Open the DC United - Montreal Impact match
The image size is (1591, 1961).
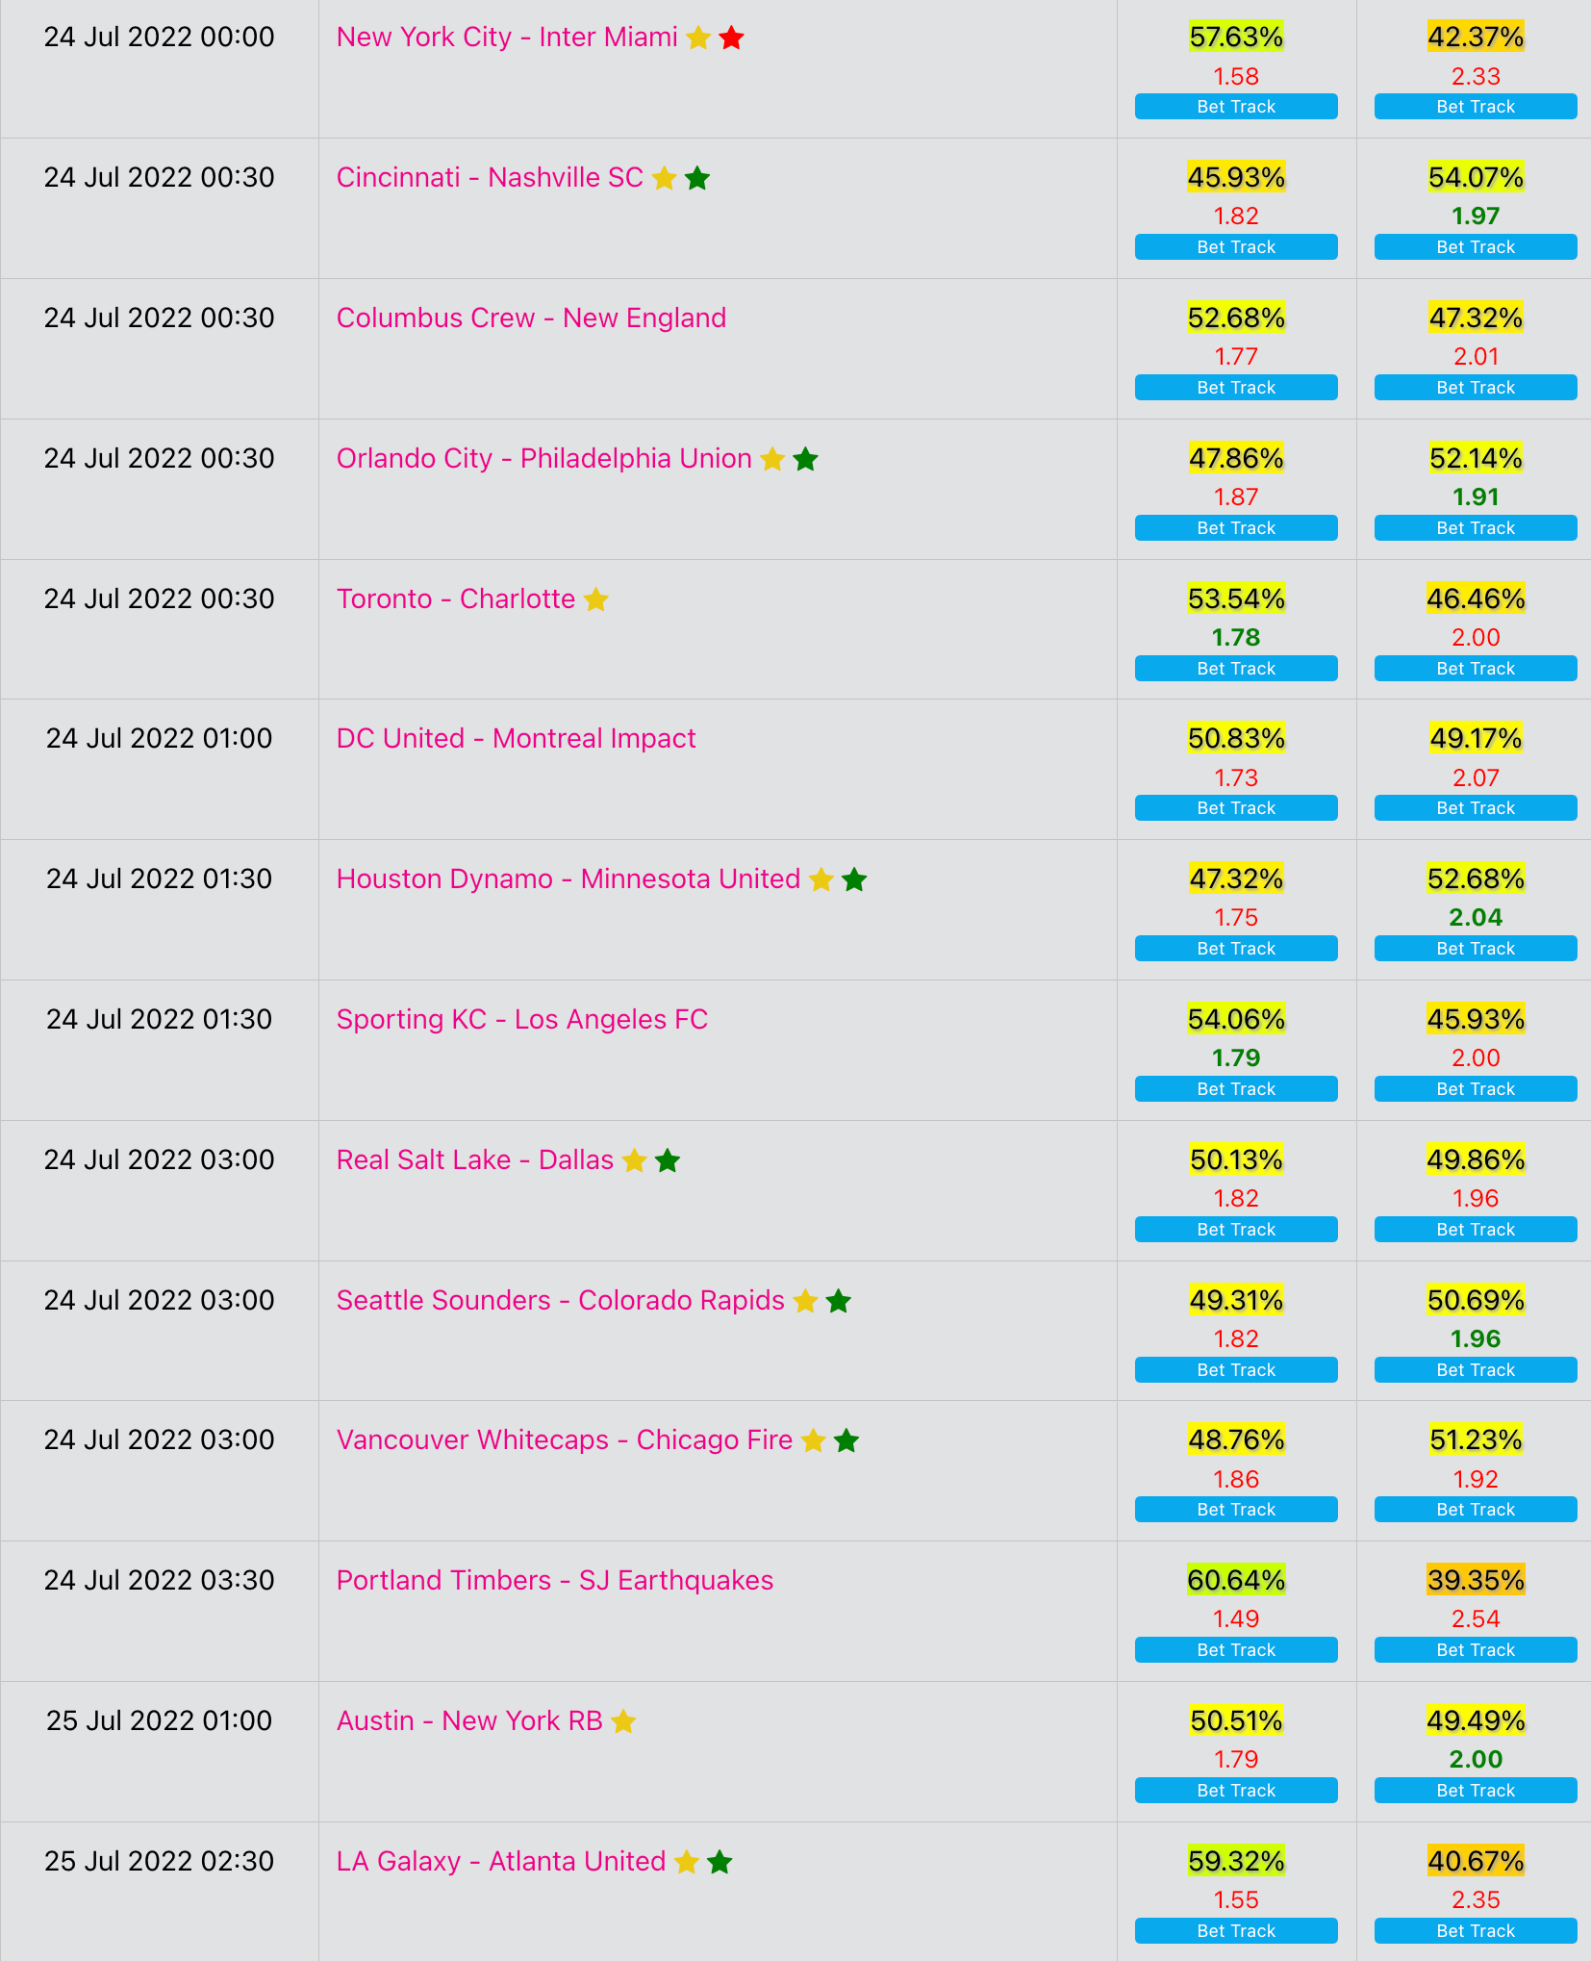point(516,738)
